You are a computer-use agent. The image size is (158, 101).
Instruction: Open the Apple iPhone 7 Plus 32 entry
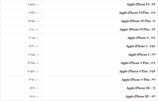coord(139,80)
